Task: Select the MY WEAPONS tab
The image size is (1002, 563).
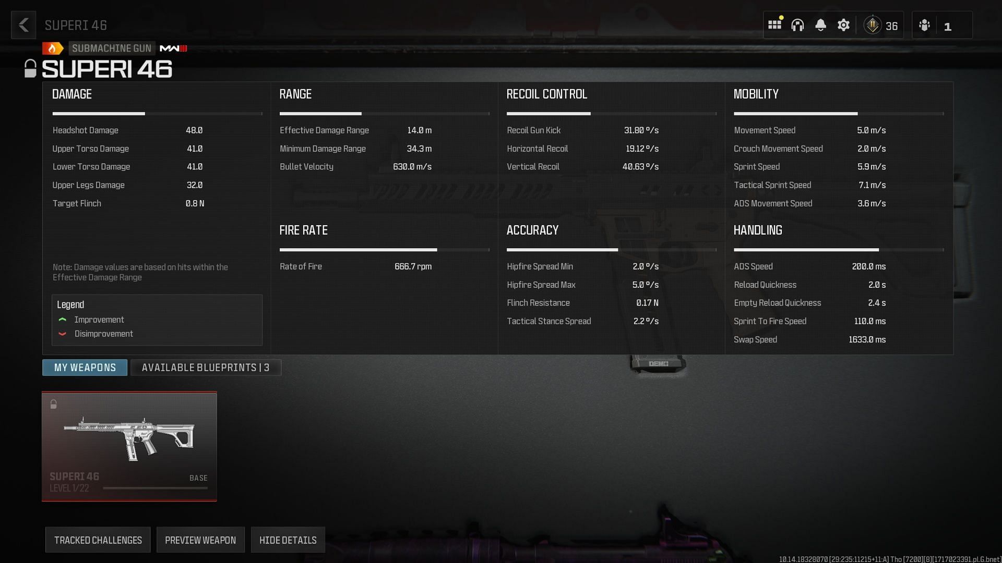Action: point(85,367)
